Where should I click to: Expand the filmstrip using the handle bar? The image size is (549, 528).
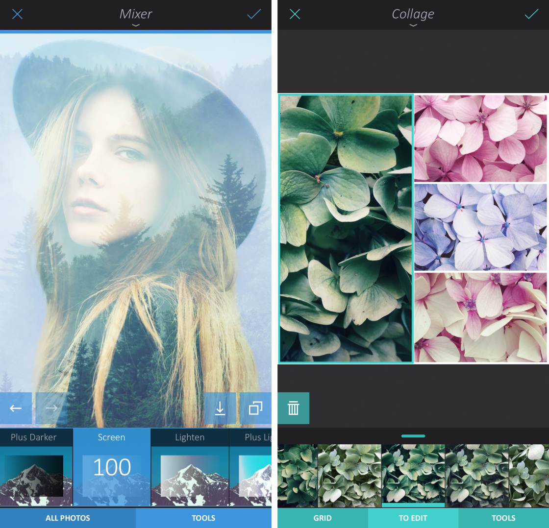pyautogui.click(x=413, y=435)
